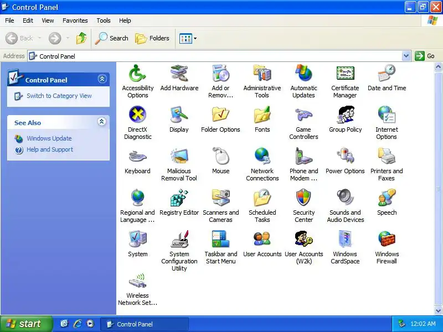Open the Speech settings icon
This screenshot has height=332, width=443.
tap(387, 198)
